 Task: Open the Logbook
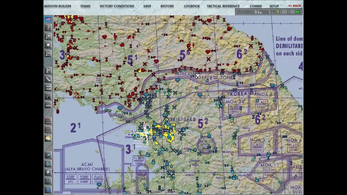coord(192,6)
